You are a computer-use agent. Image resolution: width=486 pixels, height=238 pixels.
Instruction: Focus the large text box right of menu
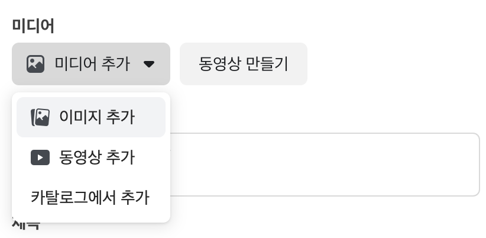click(325, 165)
